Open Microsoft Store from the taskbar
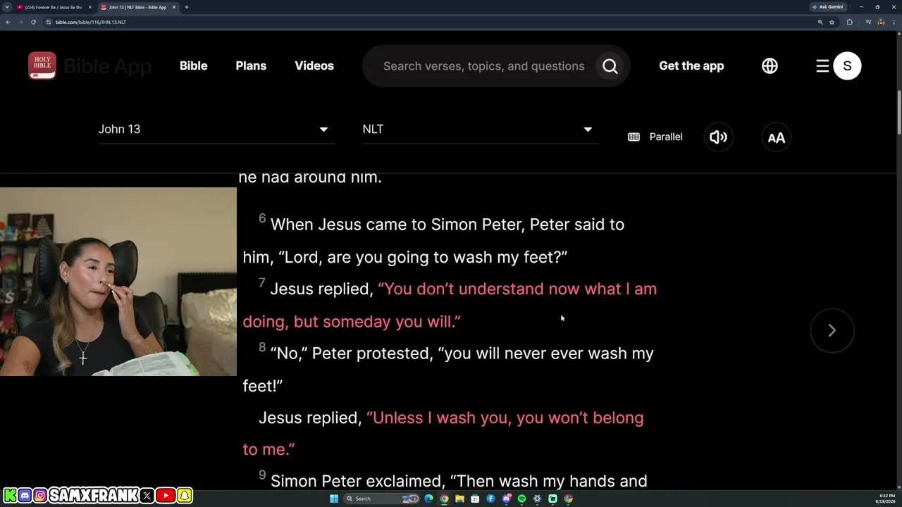The height and width of the screenshot is (507, 902). tap(475, 499)
